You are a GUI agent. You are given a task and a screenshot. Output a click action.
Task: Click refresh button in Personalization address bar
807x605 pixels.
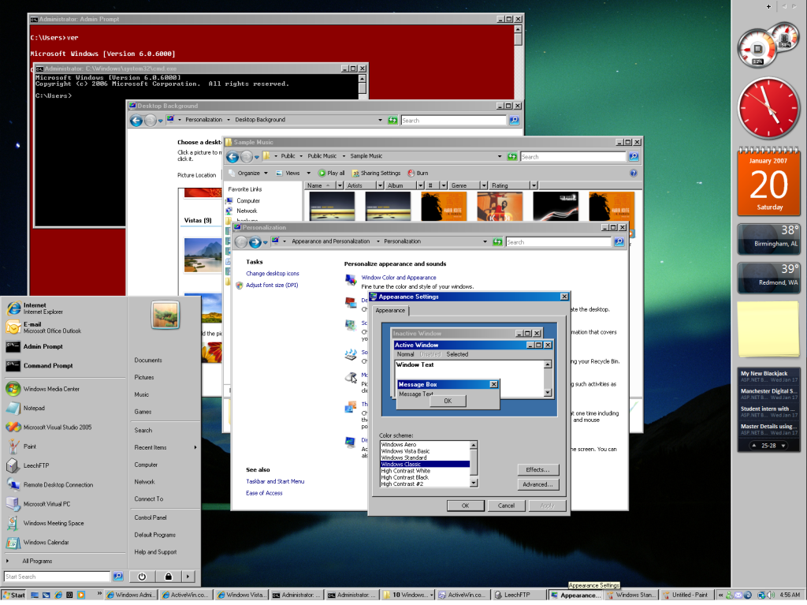(497, 241)
